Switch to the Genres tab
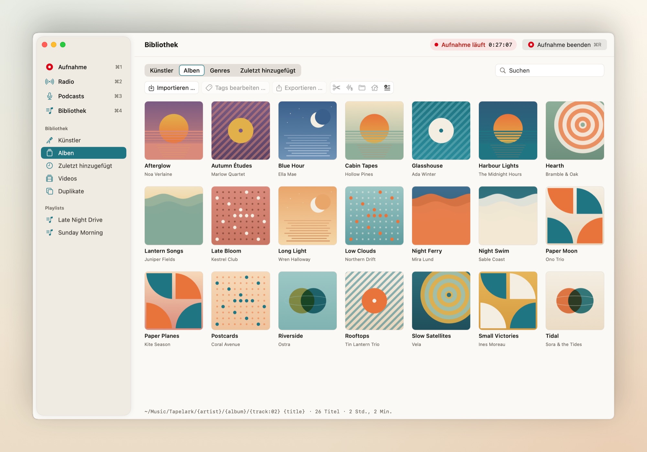647x452 pixels. coord(220,70)
